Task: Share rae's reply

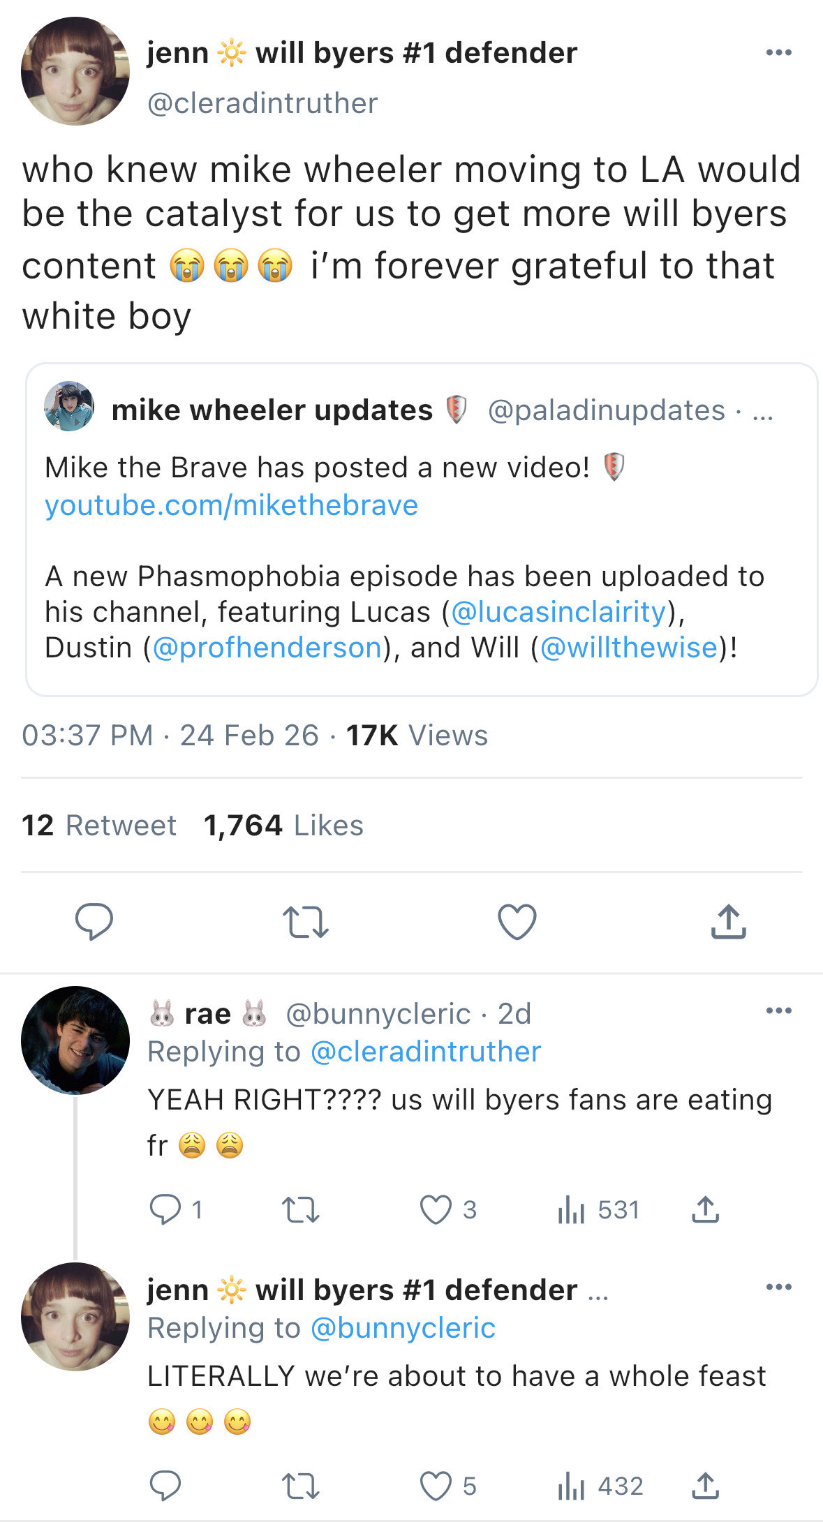Action: 706,1210
